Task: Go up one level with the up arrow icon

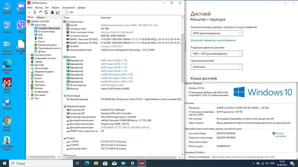Action: pyautogui.click(x=40, y=12)
